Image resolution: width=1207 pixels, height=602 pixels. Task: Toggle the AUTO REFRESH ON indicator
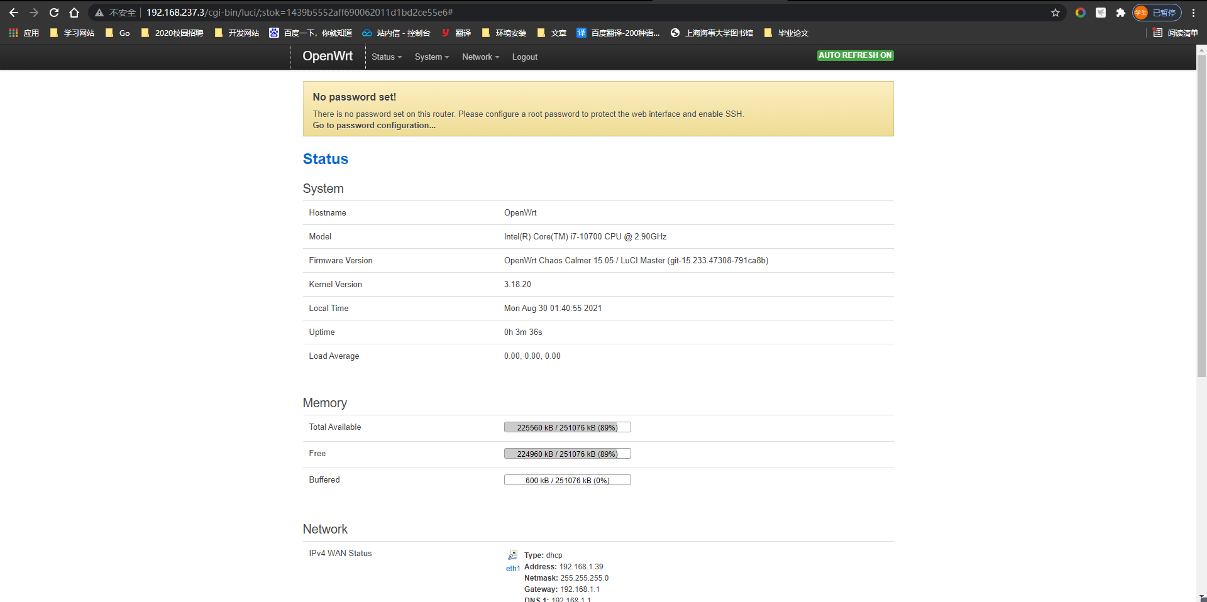coord(855,55)
